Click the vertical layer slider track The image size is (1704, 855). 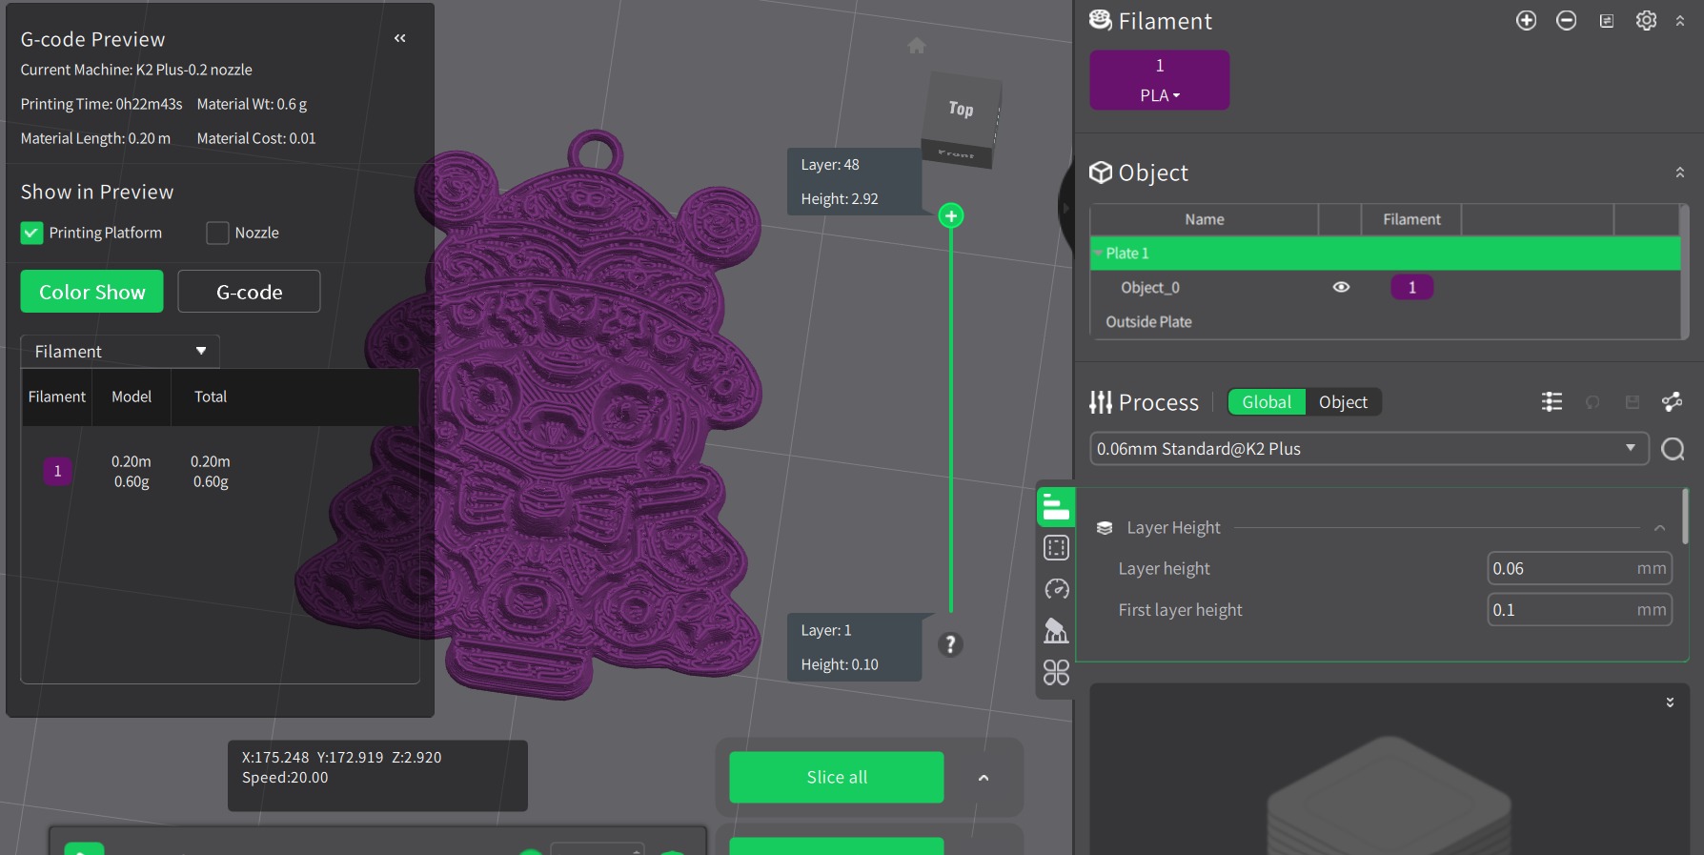point(950,419)
